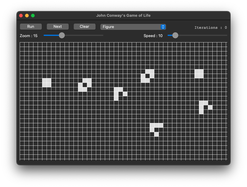Viewport: 247px width, 187px height.
Task: Maximize the window using the green button
Action: (33, 16)
